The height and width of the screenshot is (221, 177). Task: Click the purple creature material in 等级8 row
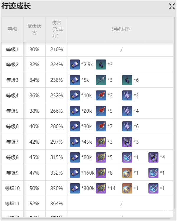click(x=153, y=157)
